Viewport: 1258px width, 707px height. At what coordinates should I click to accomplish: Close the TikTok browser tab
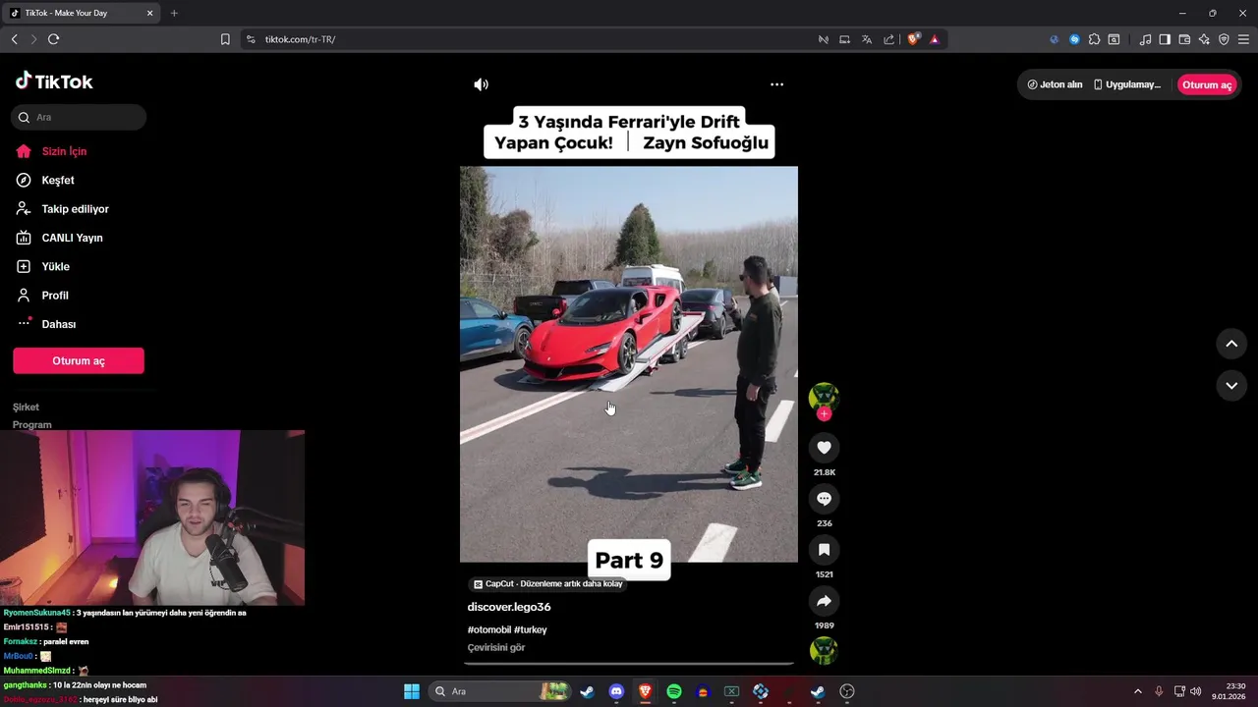pos(149,13)
